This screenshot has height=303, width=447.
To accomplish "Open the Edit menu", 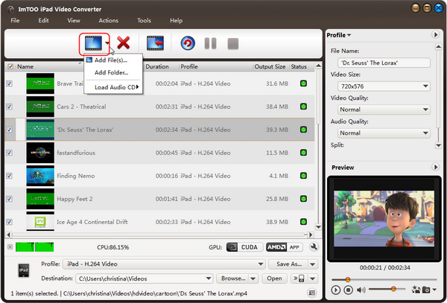I will (x=43, y=21).
